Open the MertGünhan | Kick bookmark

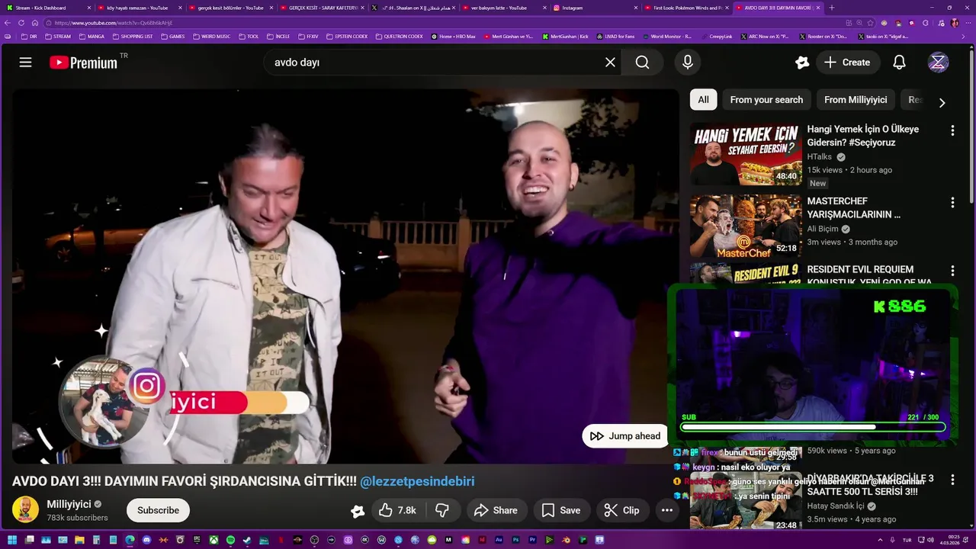pos(566,36)
